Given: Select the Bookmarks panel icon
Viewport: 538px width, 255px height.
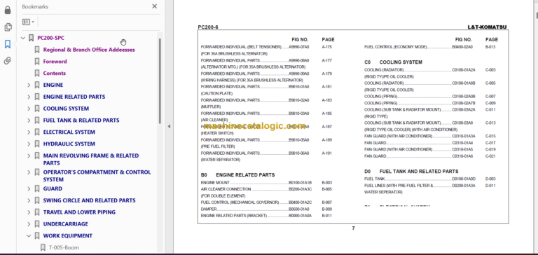Looking at the screenshot, I should 8,44.
